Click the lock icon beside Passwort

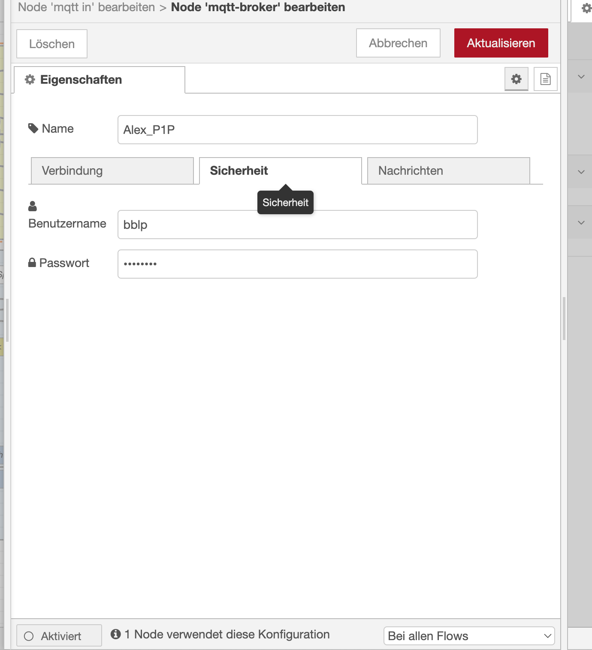point(32,263)
